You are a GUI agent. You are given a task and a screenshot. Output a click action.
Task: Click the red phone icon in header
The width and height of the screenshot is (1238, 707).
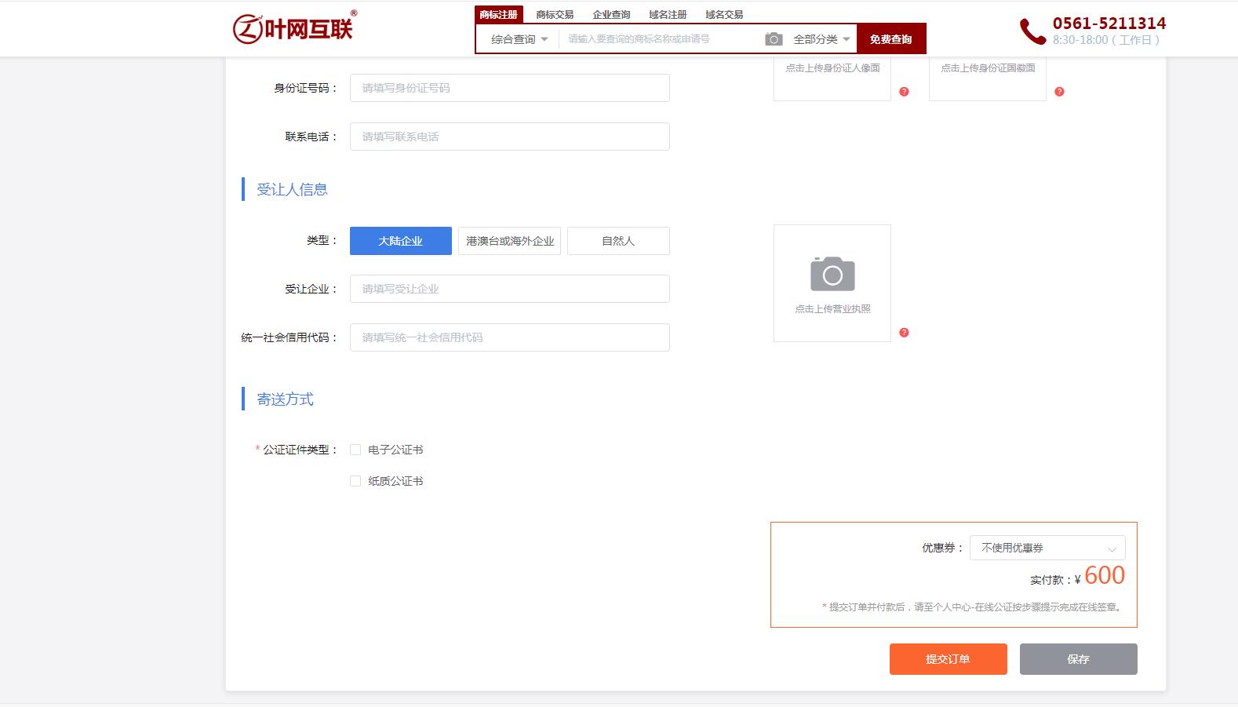pyautogui.click(x=1032, y=31)
